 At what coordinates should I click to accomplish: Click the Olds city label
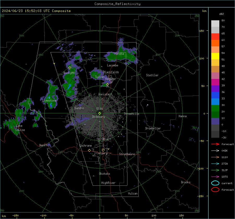tap(99, 109)
